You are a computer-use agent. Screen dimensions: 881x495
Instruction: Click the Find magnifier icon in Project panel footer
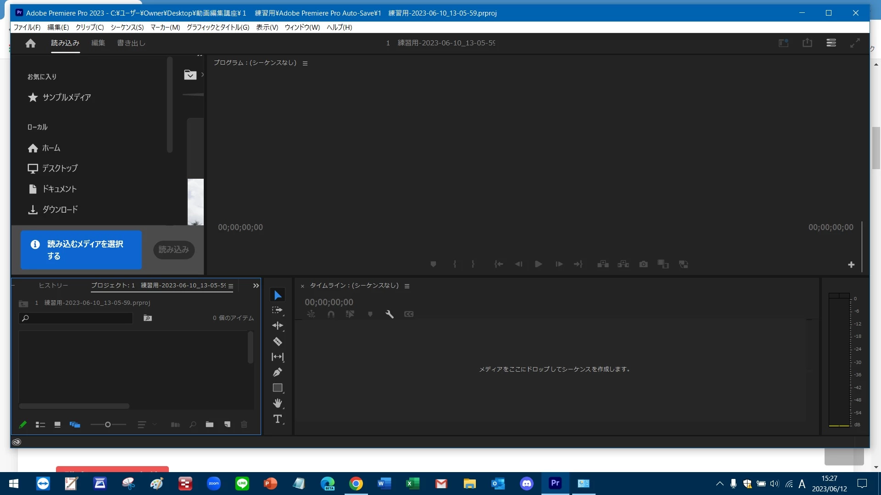(x=193, y=424)
